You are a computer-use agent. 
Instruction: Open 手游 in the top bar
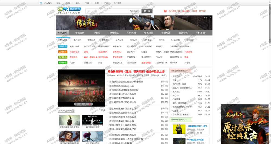tap(68, 3)
